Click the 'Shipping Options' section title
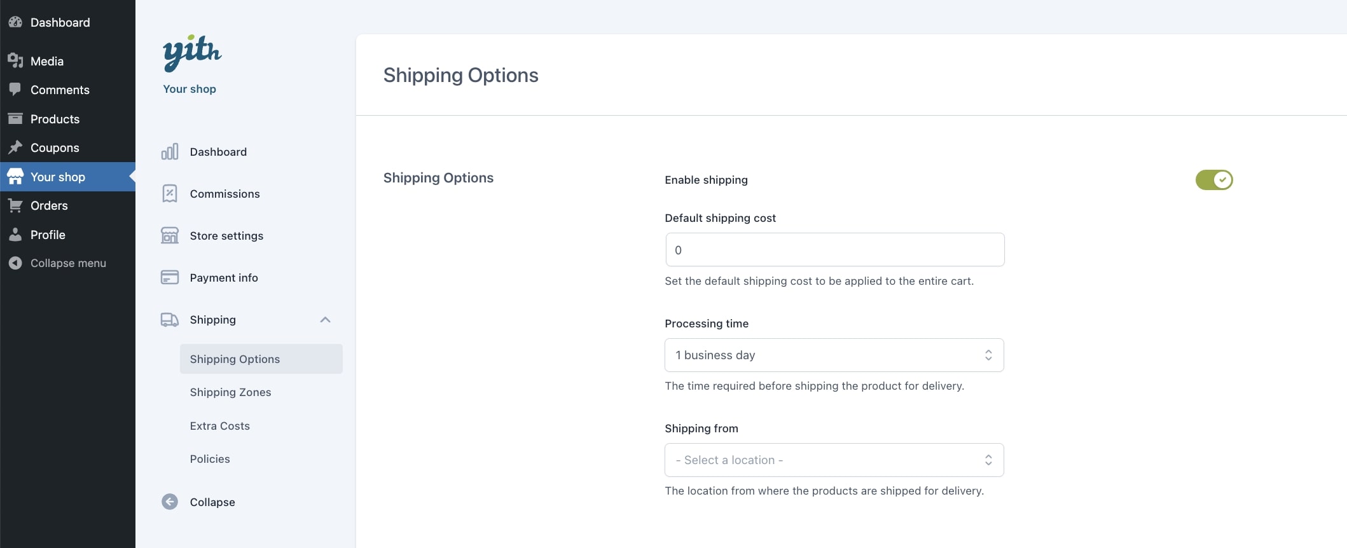The width and height of the screenshot is (1347, 548). pyautogui.click(x=438, y=178)
